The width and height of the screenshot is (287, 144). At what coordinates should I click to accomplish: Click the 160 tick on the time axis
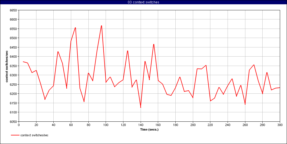(x=158, y=125)
